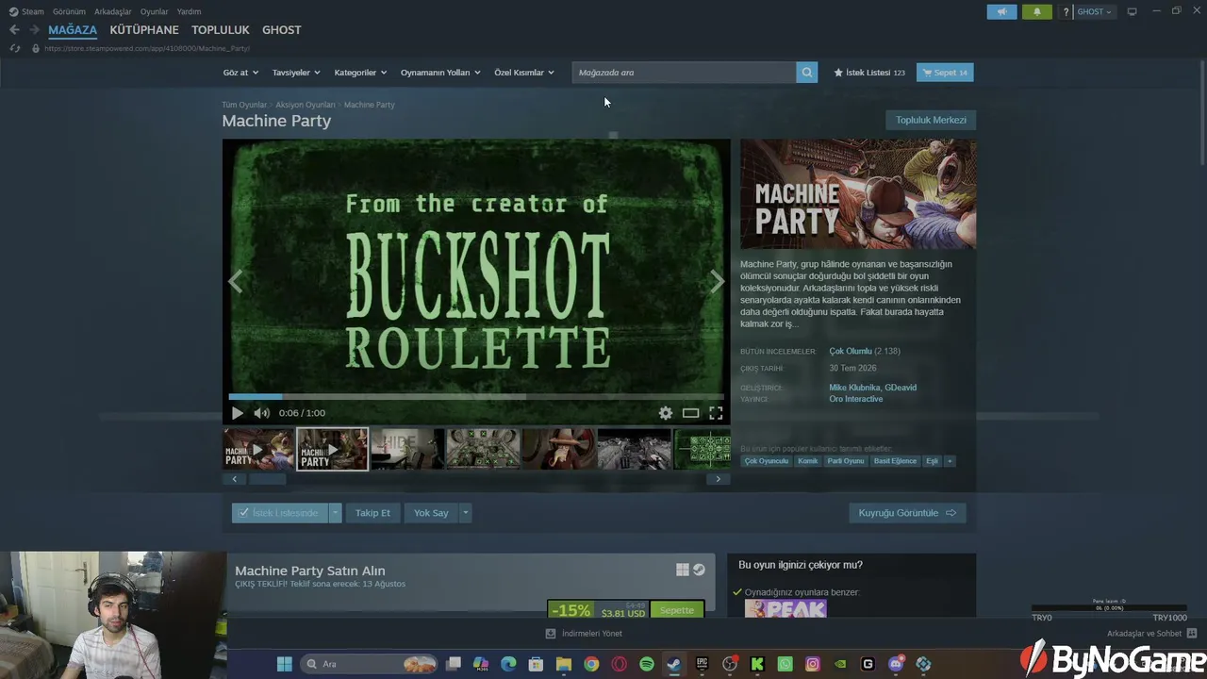
Task: Open Instagram from the taskbar
Action: tap(813, 664)
